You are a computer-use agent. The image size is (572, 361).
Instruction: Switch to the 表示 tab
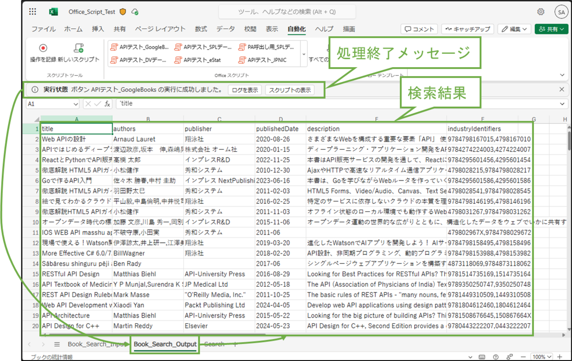pyautogui.click(x=272, y=29)
